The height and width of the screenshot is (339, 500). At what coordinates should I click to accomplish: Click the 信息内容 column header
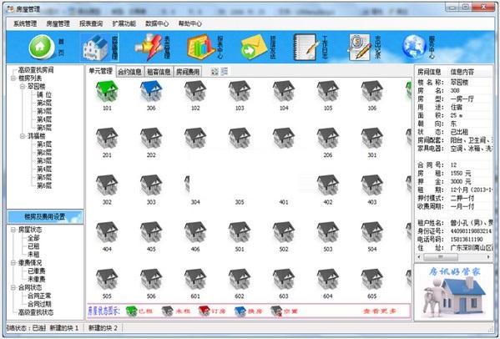point(462,72)
